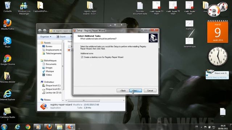
Task: Click the taskbar clock showing 00:26
Action: [x=223, y=127]
